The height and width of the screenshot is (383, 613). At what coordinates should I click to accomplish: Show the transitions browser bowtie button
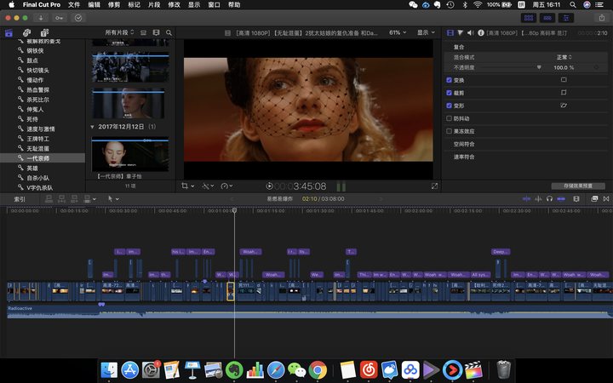tap(606, 199)
